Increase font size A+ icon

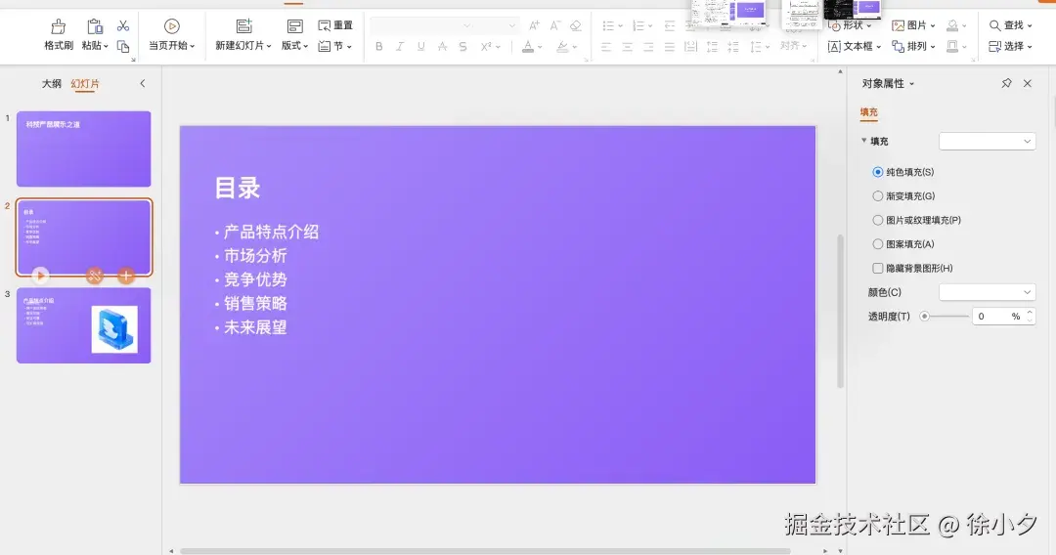pyautogui.click(x=534, y=25)
